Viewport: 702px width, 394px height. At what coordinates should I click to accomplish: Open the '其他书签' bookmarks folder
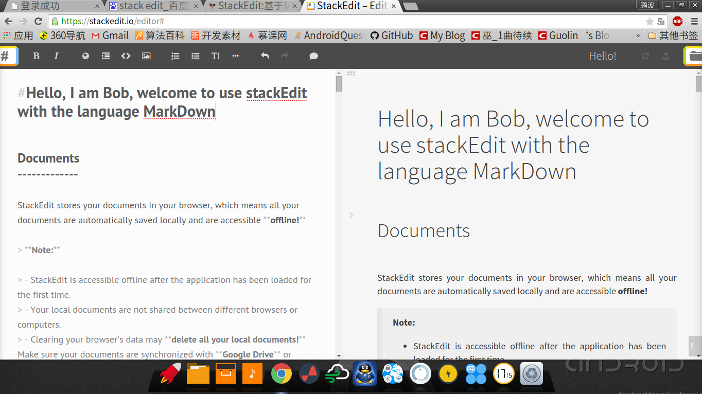673,35
